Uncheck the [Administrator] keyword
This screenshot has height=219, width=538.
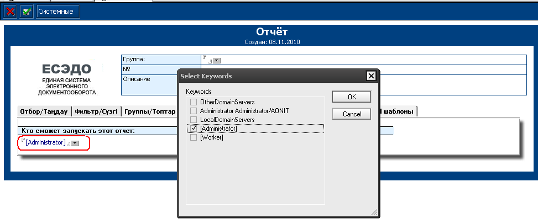[194, 129]
